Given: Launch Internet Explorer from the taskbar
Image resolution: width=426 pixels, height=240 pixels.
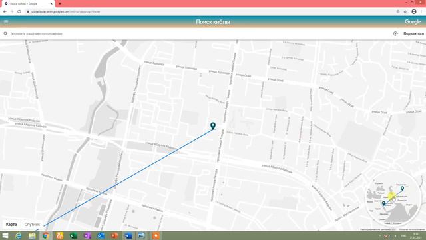Looking at the screenshot, I should 18,235.
